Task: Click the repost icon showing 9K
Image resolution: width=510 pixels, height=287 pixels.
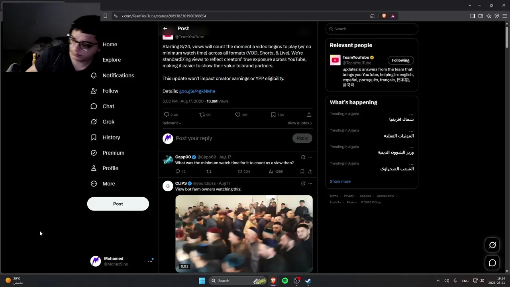Action: click(x=202, y=115)
